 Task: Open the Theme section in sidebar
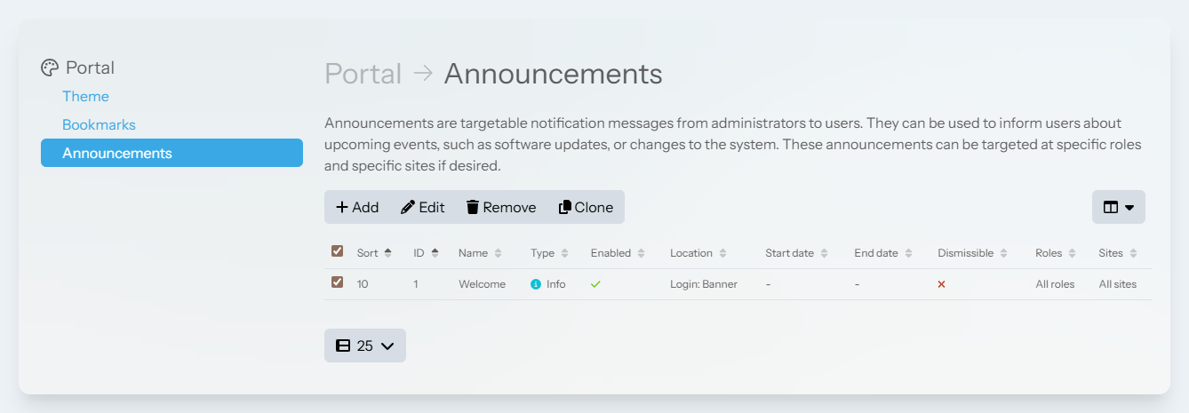tap(85, 96)
